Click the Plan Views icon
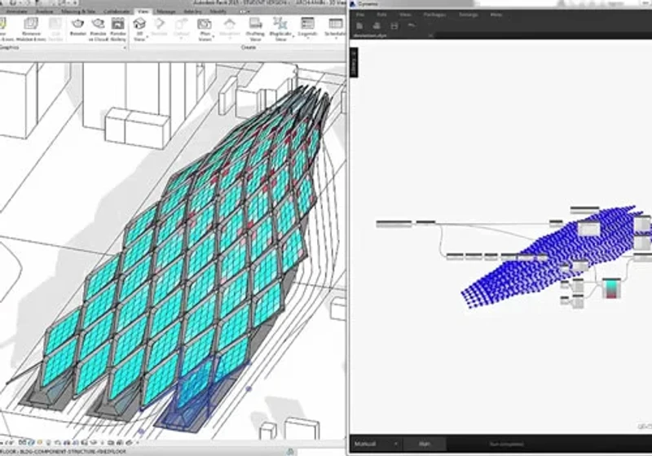 (x=205, y=24)
